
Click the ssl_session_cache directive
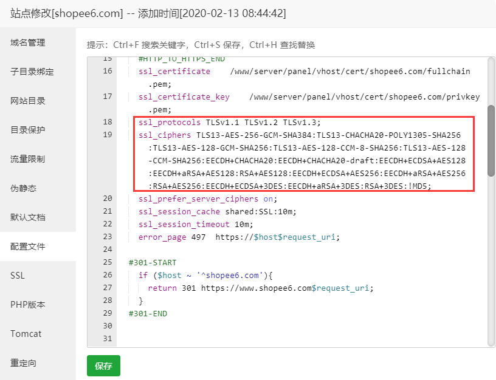point(179,212)
